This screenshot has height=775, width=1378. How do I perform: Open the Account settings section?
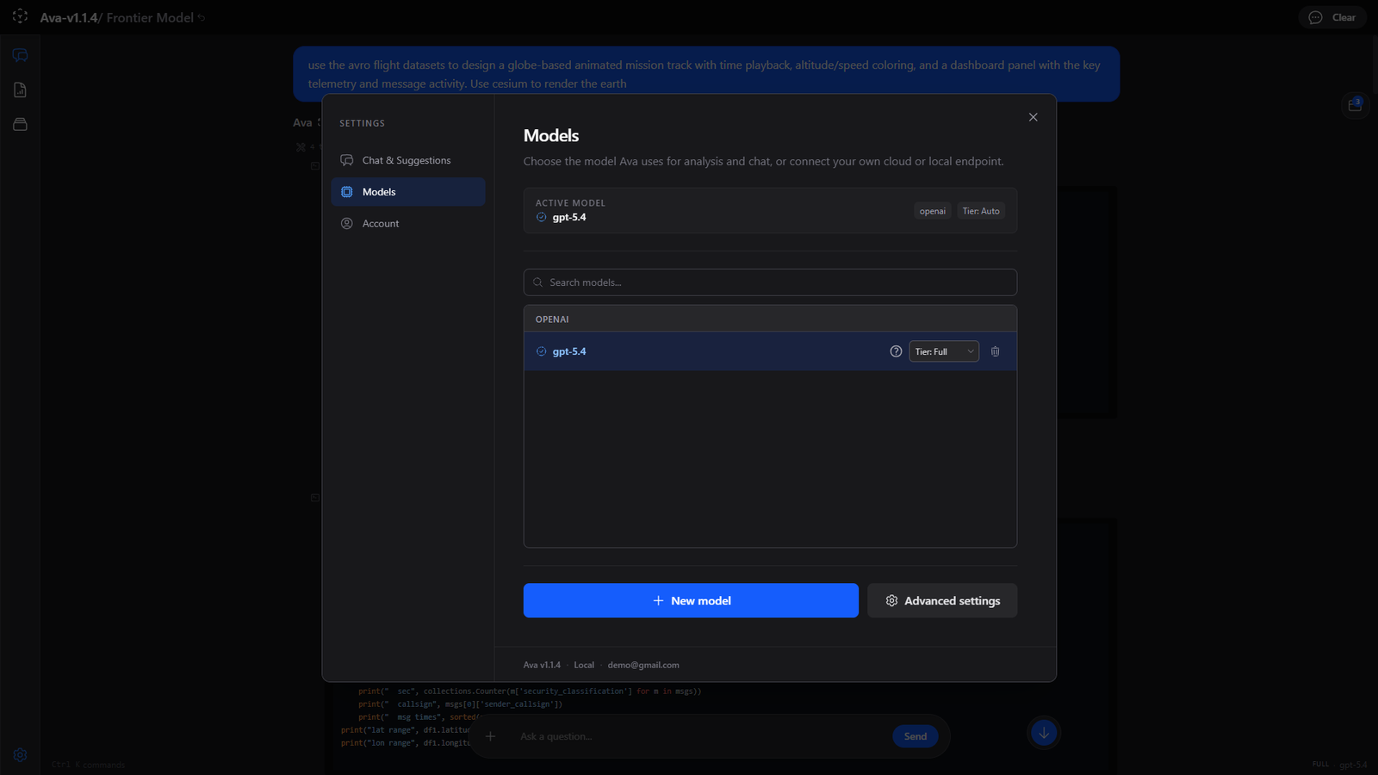point(407,224)
